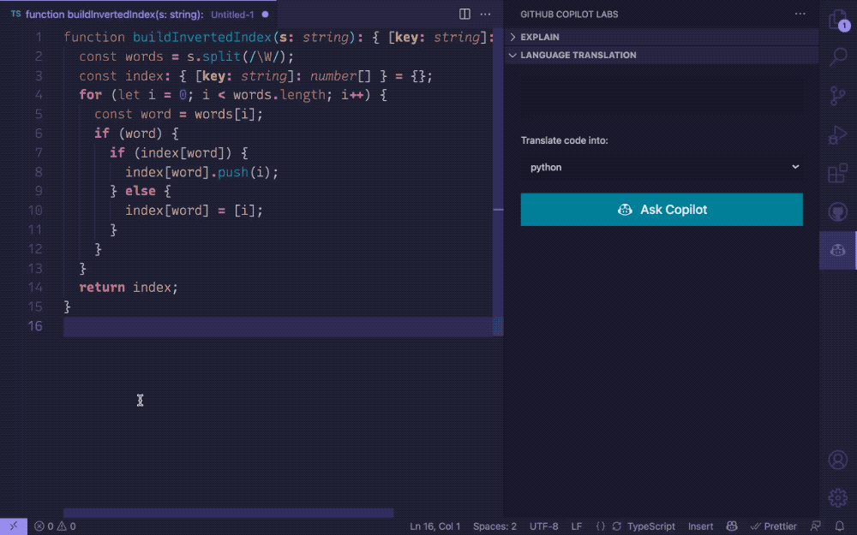Screen dimensions: 857x535
Task: Open the notifications bell
Action: click(x=840, y=526)
